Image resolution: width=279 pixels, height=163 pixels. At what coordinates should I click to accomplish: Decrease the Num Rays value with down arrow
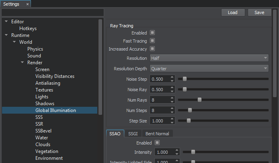pos(172,102)
